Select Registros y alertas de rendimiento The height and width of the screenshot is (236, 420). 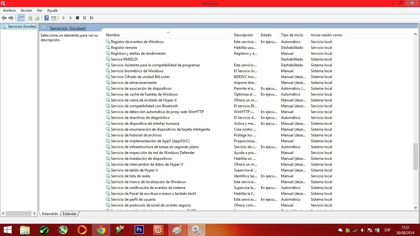(138, 53)
